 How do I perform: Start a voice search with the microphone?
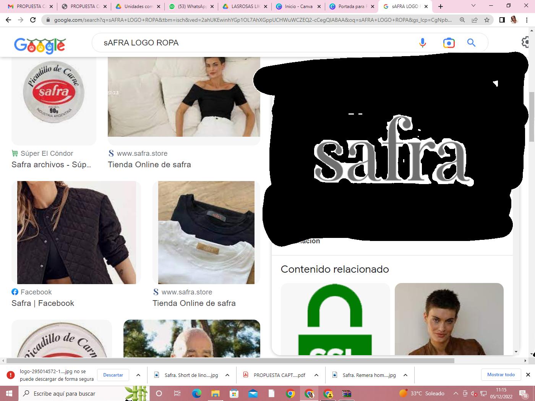pyautogui.click(x=422, y=43)
